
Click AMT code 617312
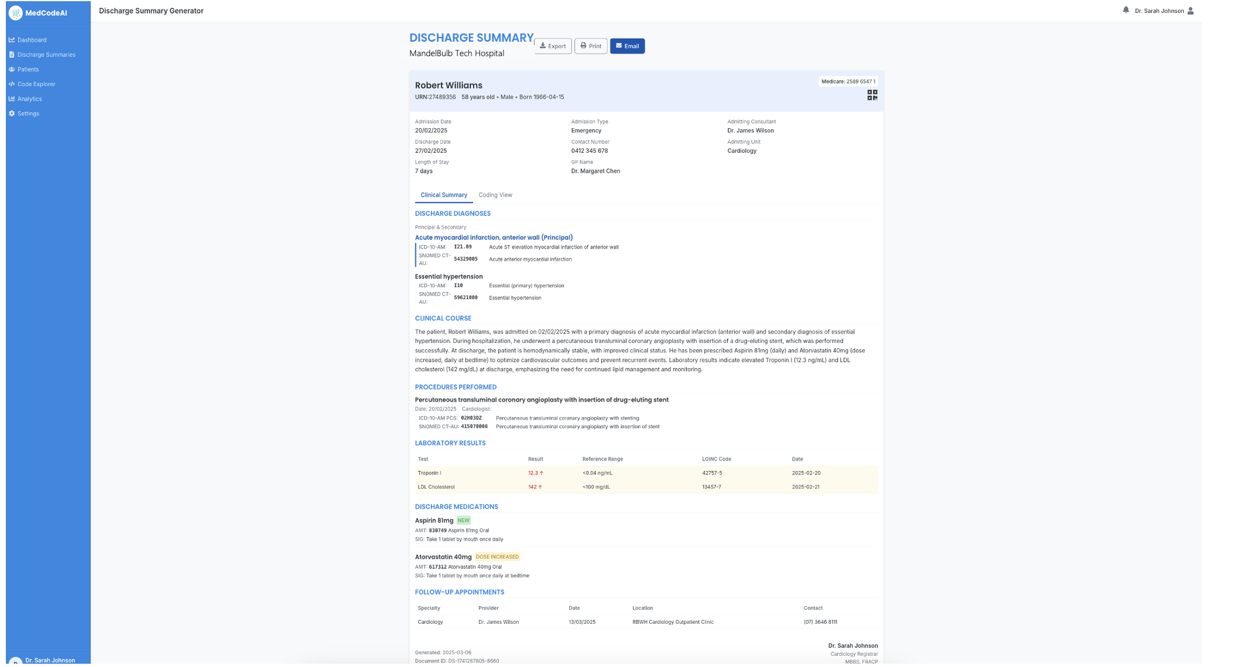click(x=437, y=567)
